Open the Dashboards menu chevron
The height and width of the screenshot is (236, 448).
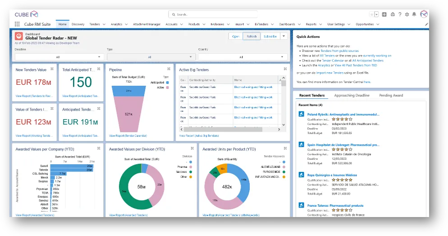point(299,24)
